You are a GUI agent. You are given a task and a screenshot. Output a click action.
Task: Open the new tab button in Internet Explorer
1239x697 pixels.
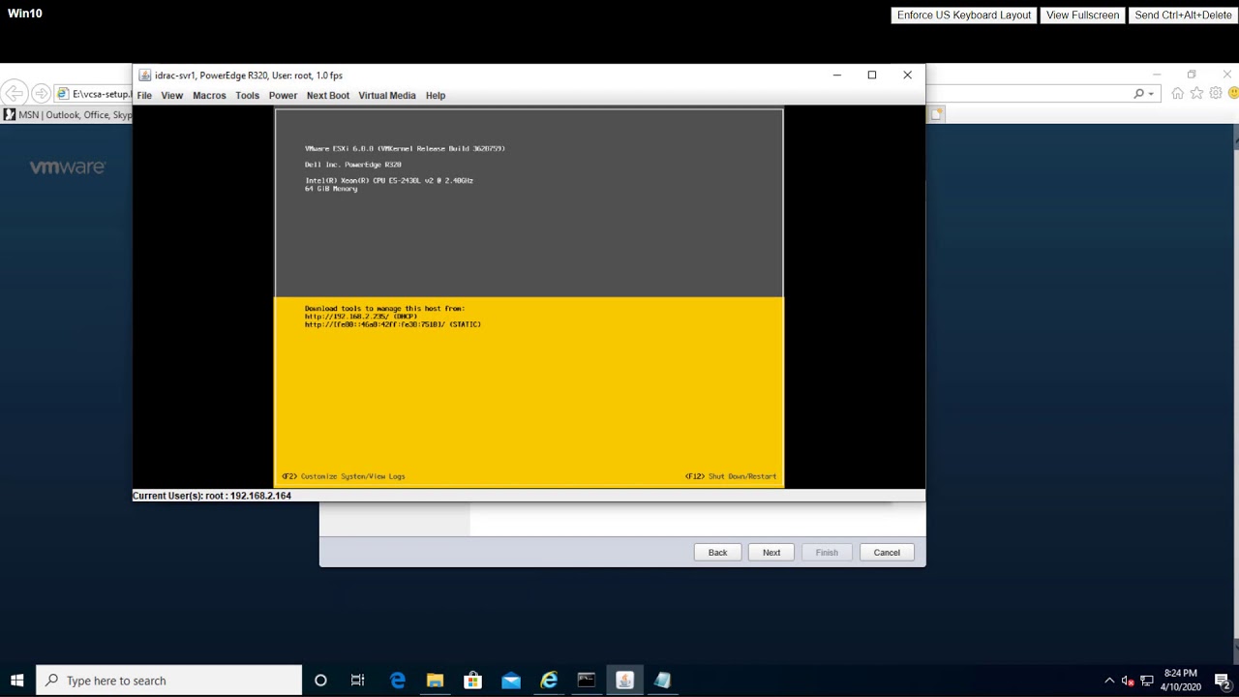[937, 114]
